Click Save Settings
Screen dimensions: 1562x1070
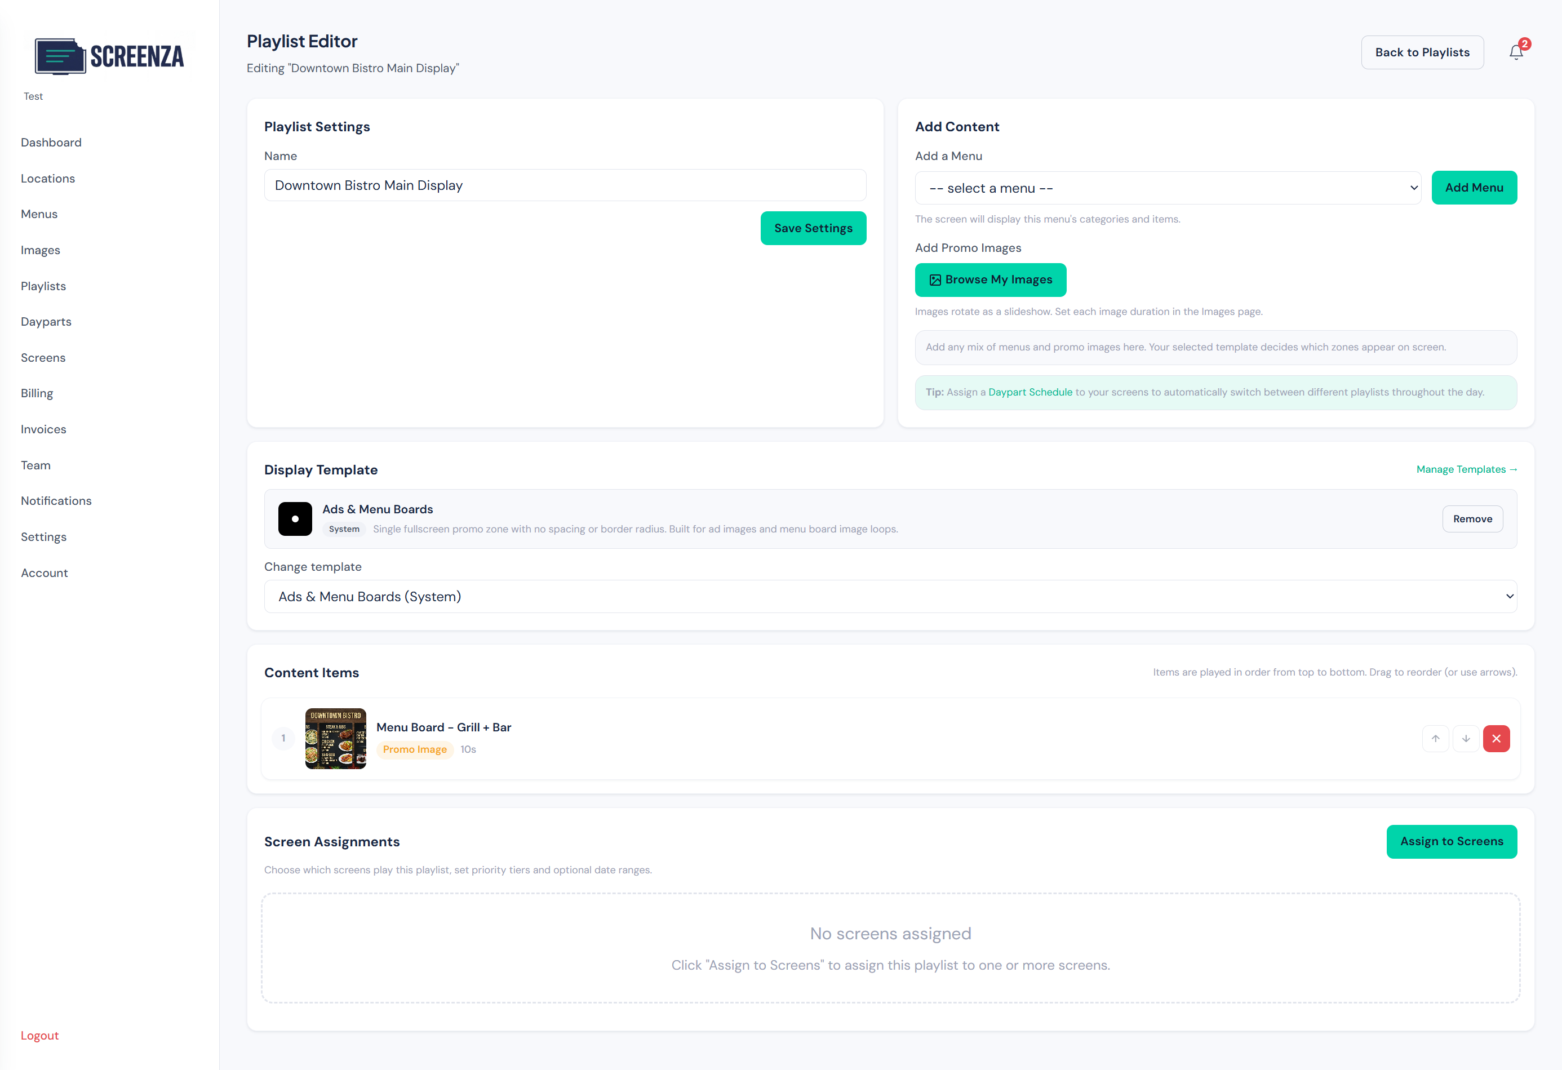[813, 228]
